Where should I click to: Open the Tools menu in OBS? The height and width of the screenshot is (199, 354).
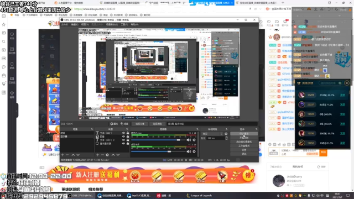click(x=124, y=24)
